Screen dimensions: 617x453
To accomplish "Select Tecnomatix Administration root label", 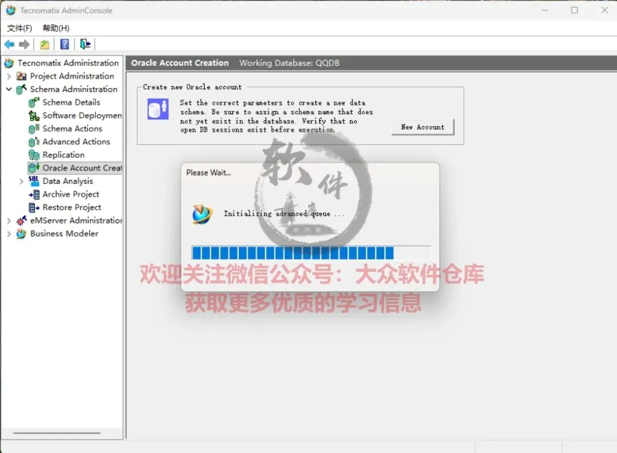I will [x=68, y=63].
